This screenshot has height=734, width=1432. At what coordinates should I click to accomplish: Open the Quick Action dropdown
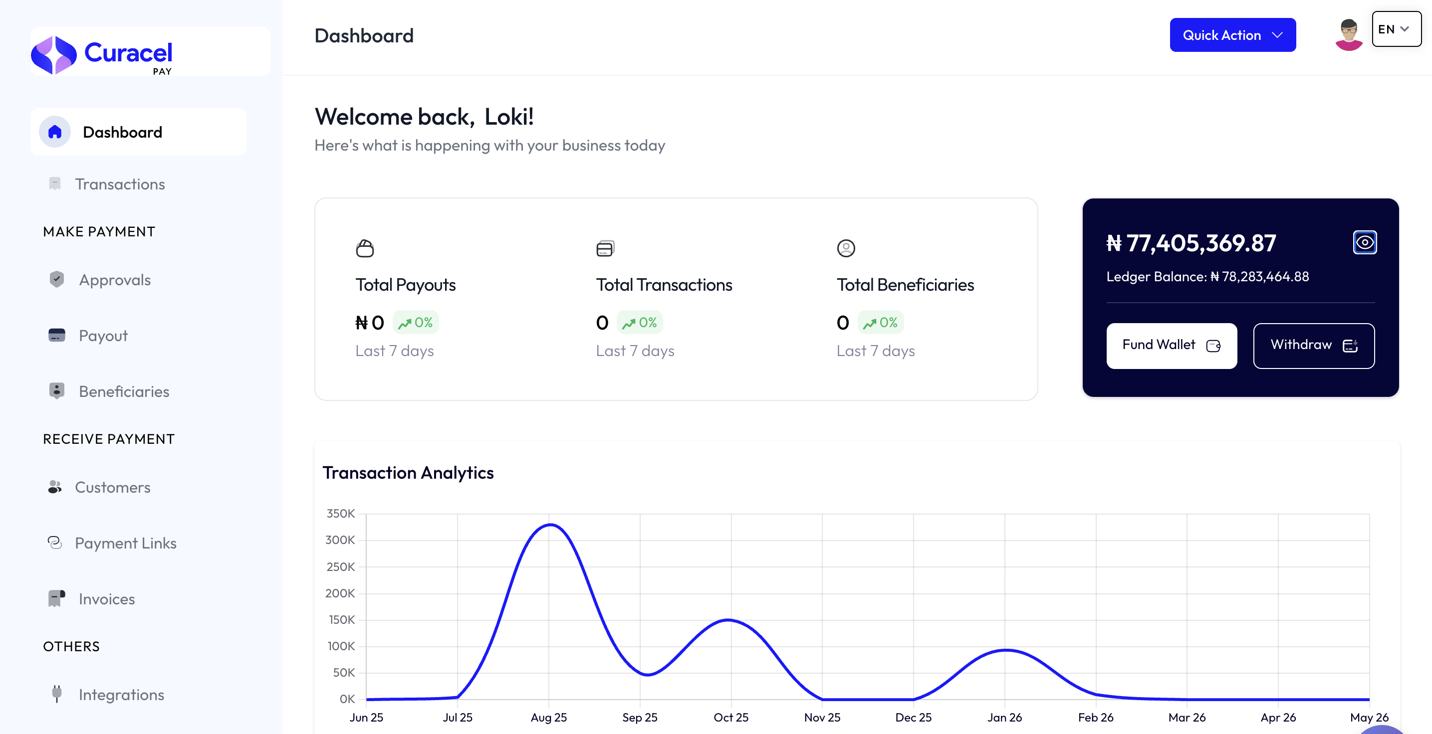pos(1232,35)
